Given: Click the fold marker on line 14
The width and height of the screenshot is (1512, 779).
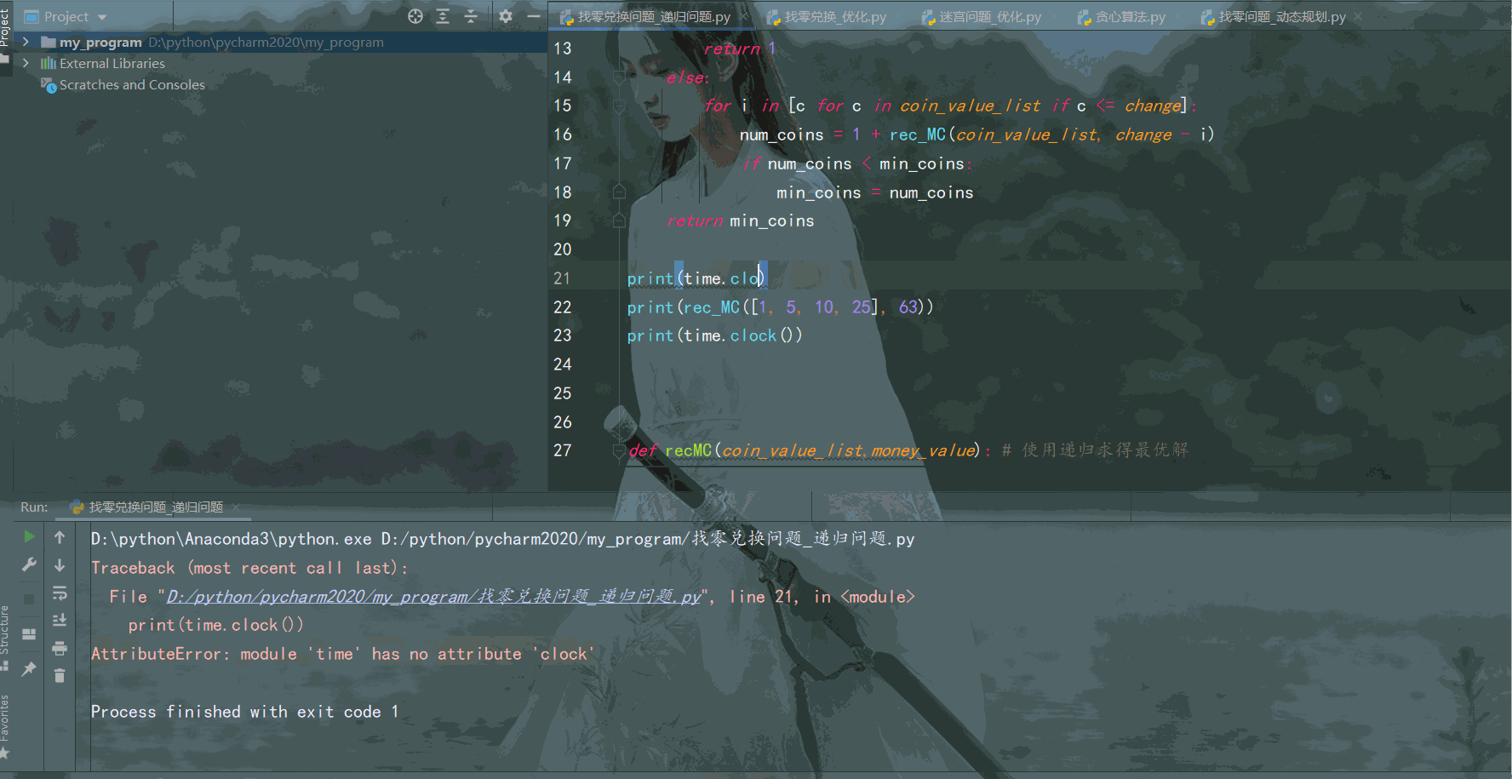Looking at the screenshot, I should [x=619, y=77].
